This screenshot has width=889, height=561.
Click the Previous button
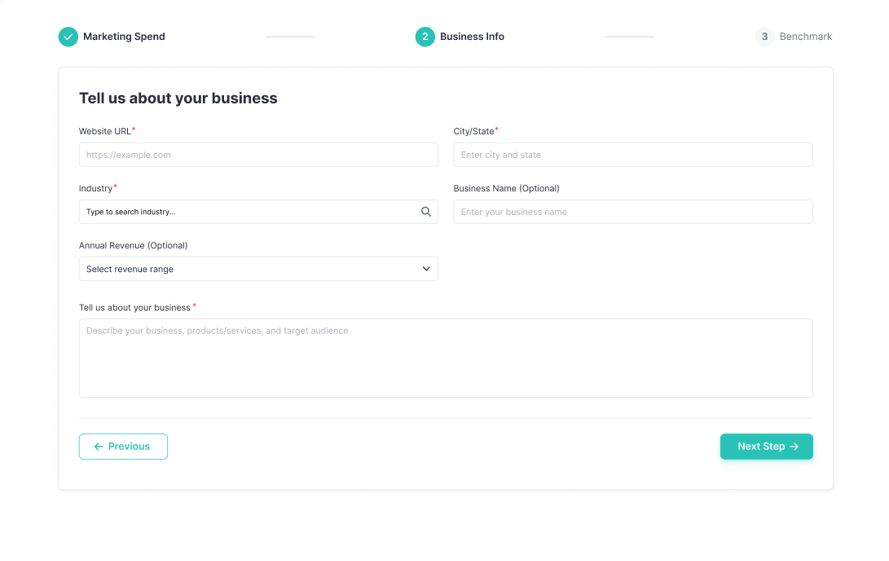click(x=123, y=446)
